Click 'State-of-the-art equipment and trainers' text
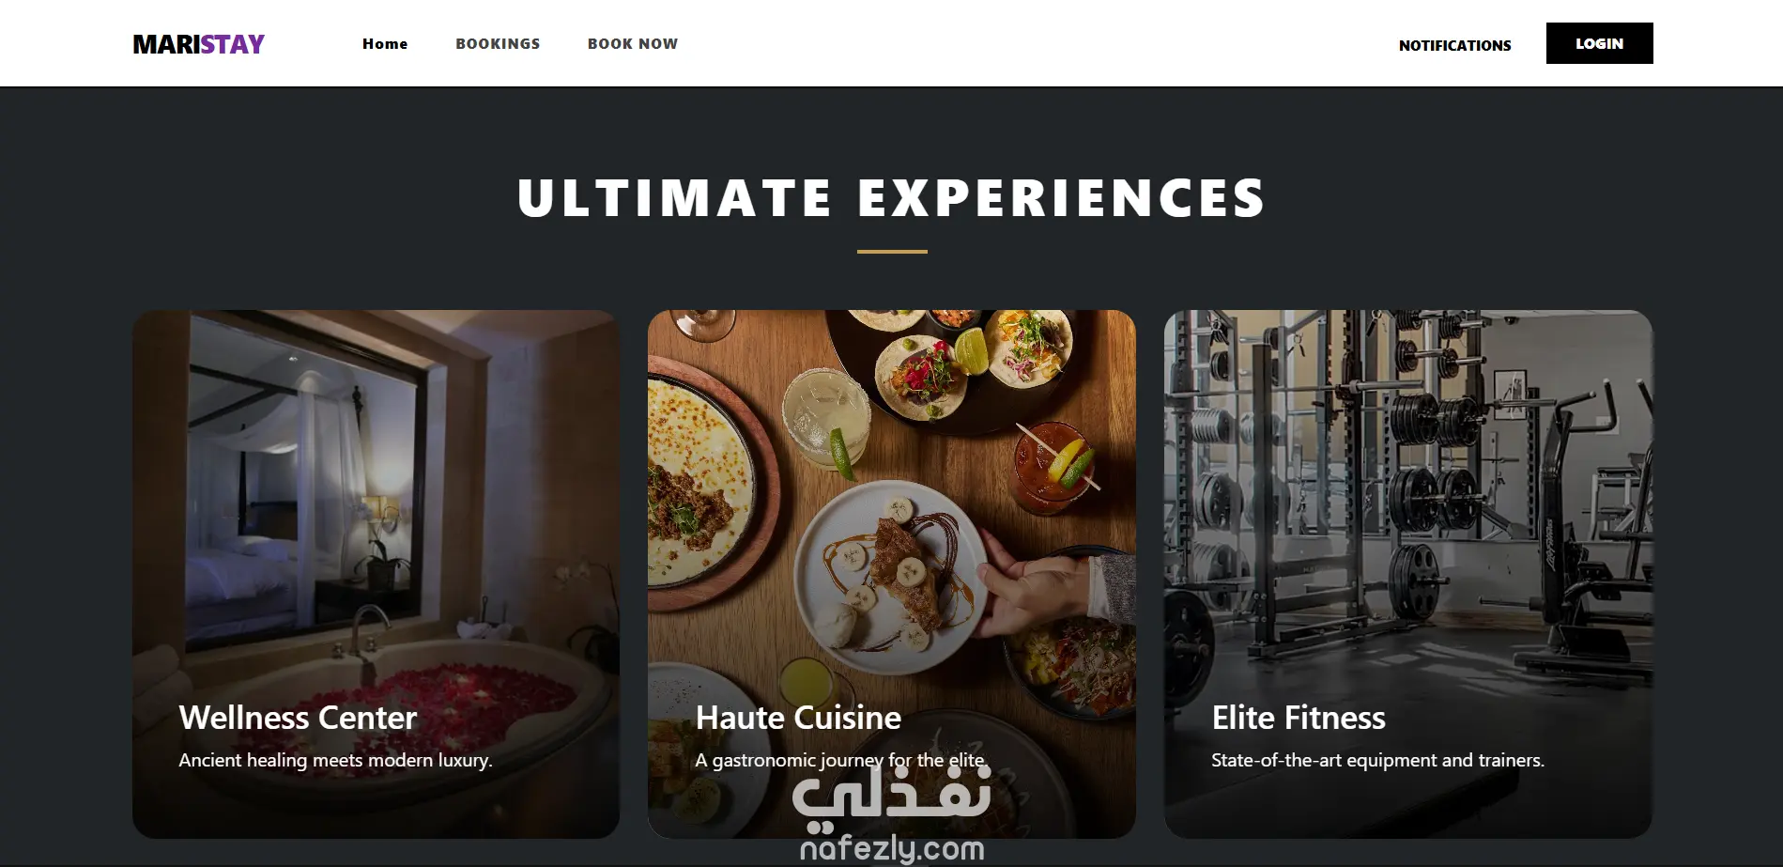The image size is (1783, 867). click(x=1377, y=760)
